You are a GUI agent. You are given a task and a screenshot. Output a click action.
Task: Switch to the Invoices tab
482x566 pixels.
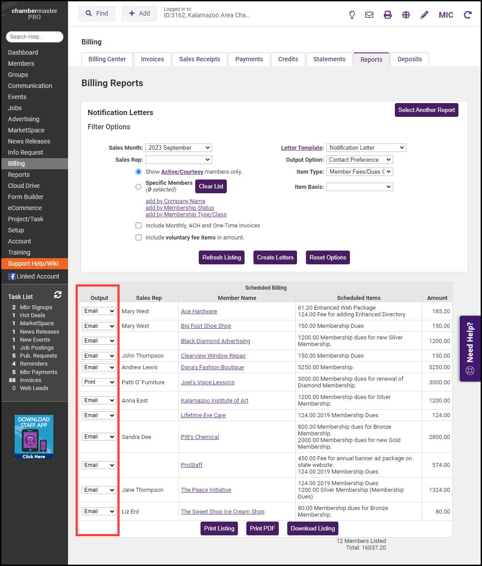153,60
